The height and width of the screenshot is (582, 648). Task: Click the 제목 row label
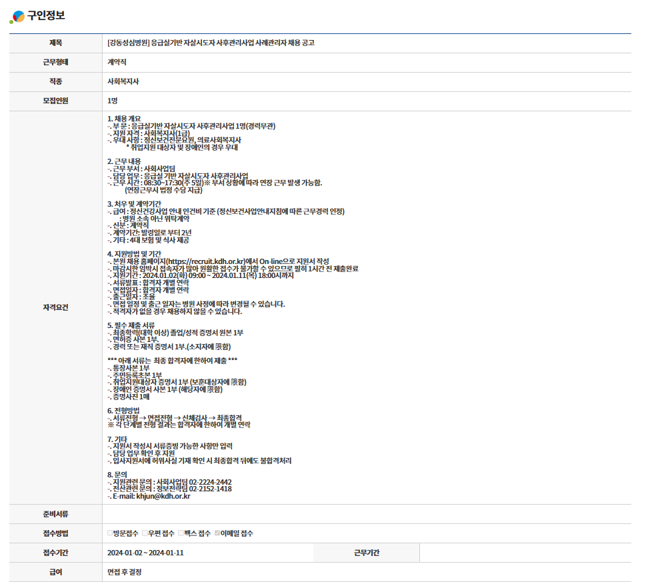tap(55, 43)
